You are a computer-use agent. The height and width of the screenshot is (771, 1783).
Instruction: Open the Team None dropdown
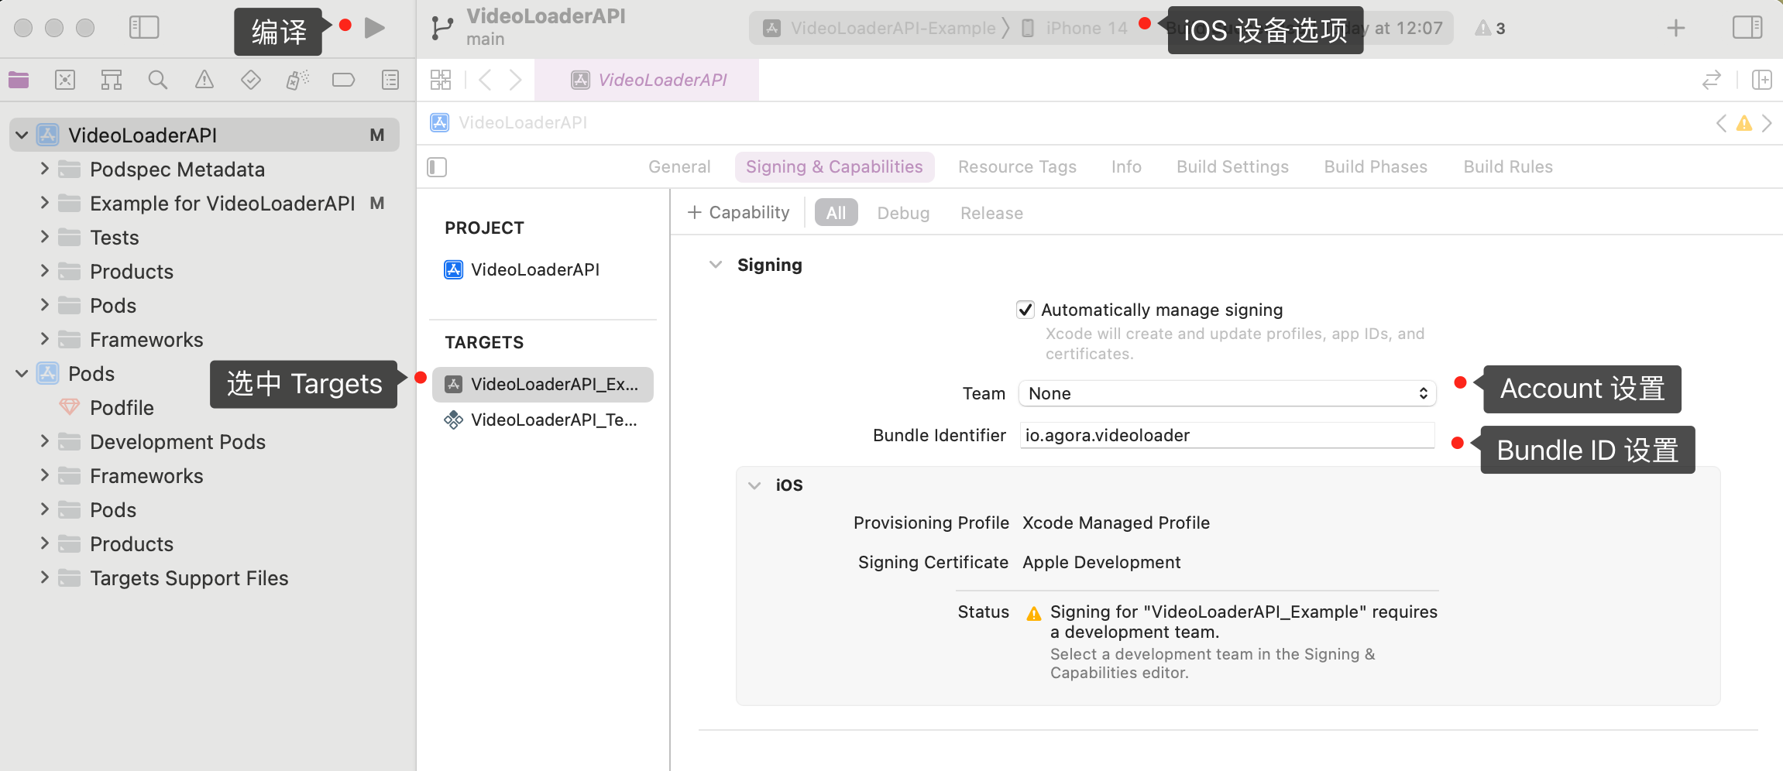pyautogui.click(x=1228, y=393)
